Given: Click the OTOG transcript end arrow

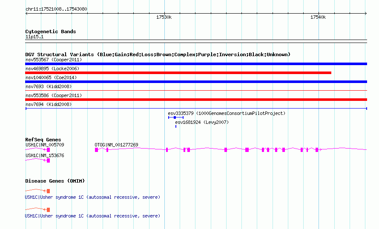Looking at the screenshot, I should pyautogui.click(x=321, y=150).
